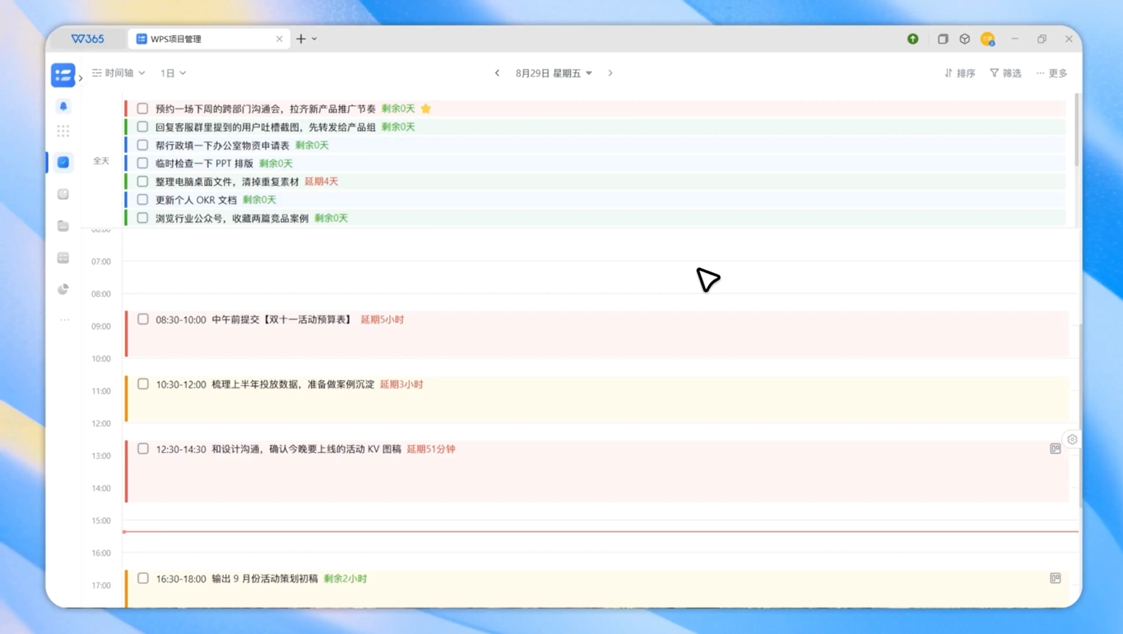Image resolution: width=1123 pixels, height=634 pixels.
Task: Tick the 临时检查一下 PPT 排版 checkbox
Action: [x=142, y=164]
